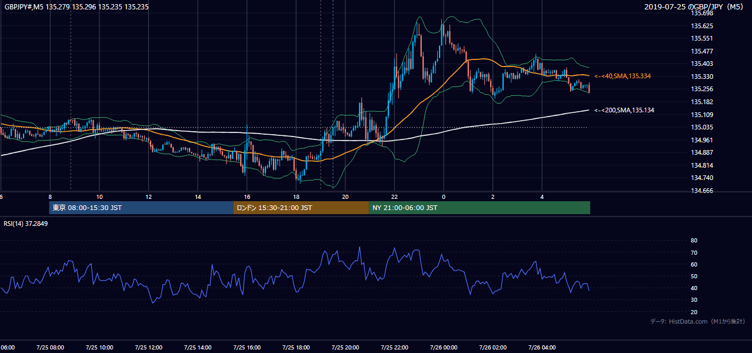
Task: Click the 7/25 10:00 date label
Action: pos(99,348)
